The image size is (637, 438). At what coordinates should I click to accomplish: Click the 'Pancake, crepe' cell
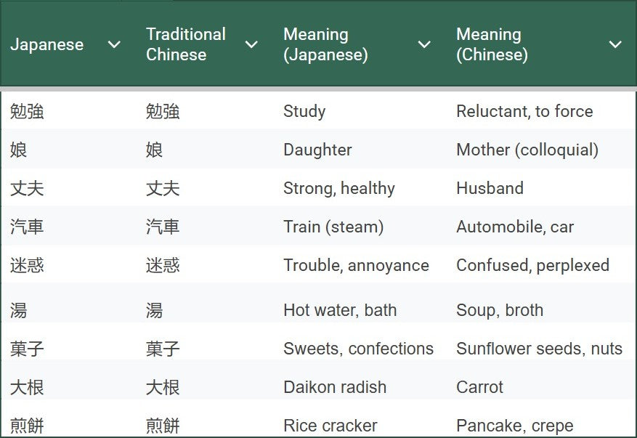coord(514,426)
